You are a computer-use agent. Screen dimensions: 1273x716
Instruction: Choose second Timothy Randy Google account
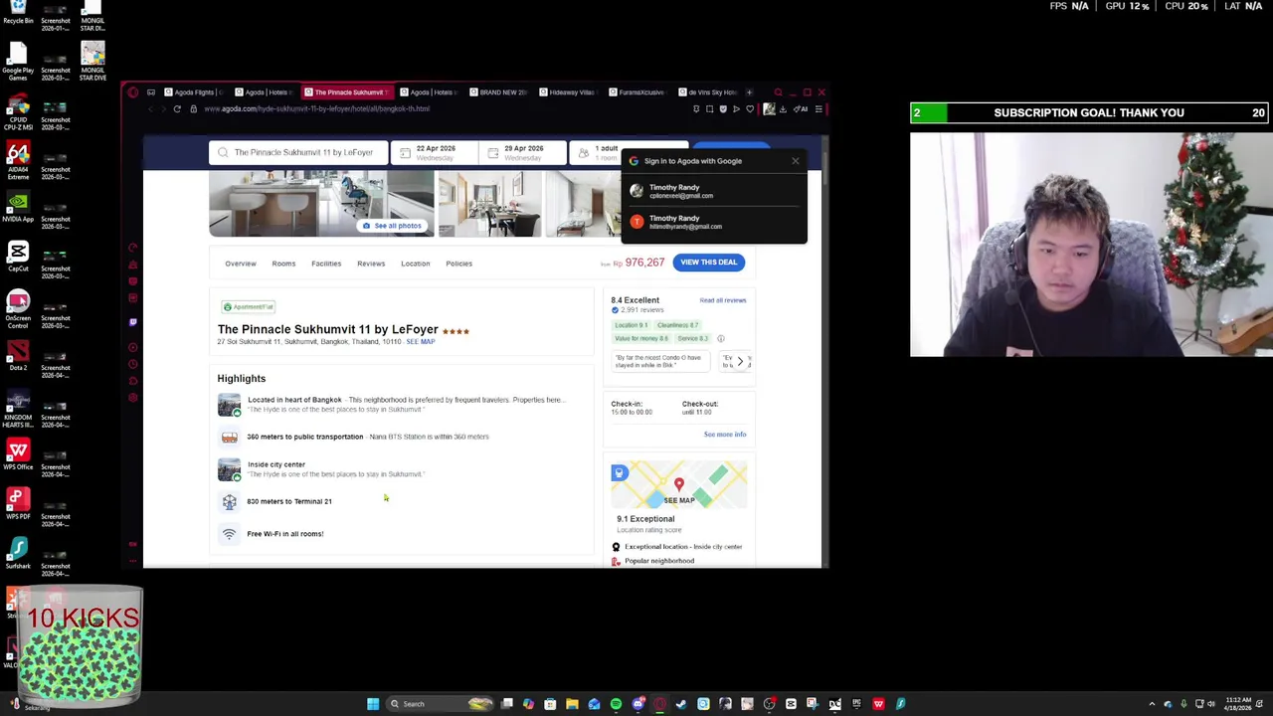(714, 222)
